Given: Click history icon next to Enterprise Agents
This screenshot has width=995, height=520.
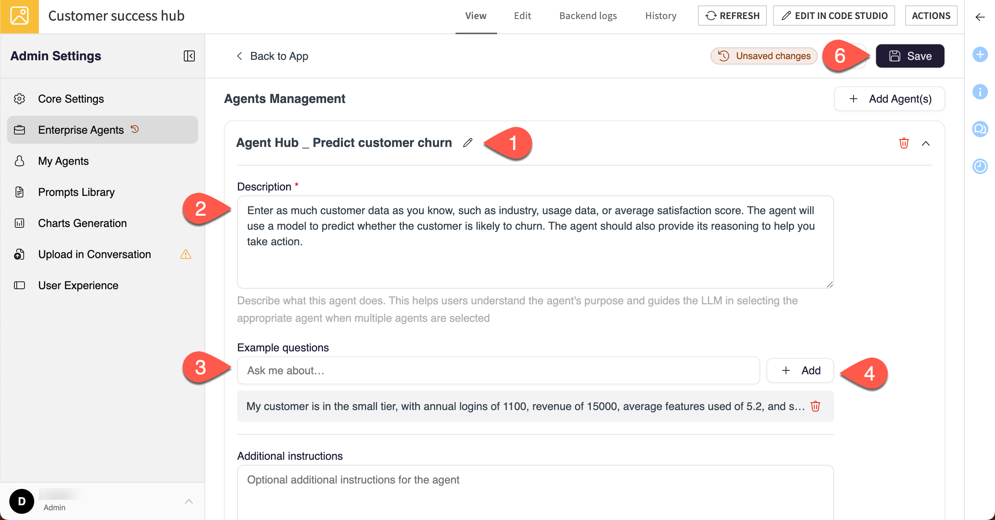Looking at the screenshot, I should pyautogui.click(x=135, y=129).
